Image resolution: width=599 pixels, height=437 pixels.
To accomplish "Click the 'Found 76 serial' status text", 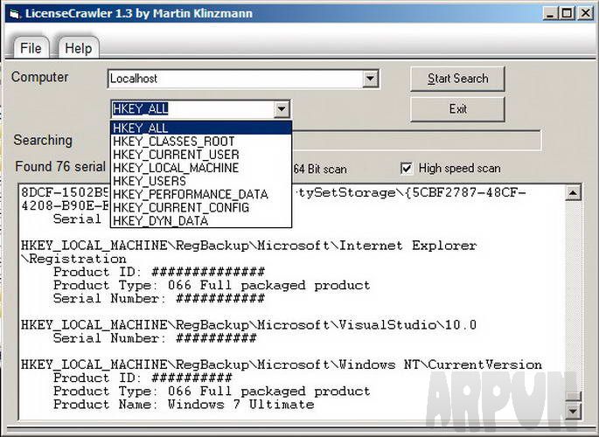I will pos(60,167).
